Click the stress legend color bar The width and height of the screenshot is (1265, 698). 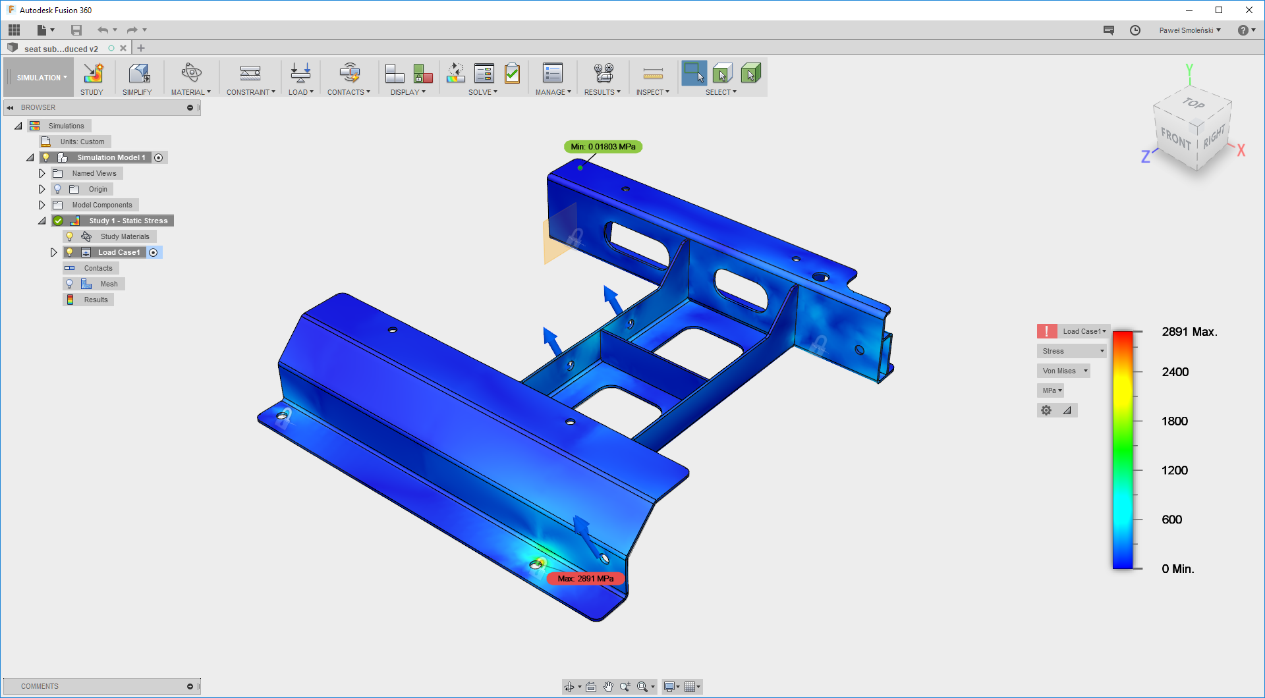click(x=1123, y=450)
